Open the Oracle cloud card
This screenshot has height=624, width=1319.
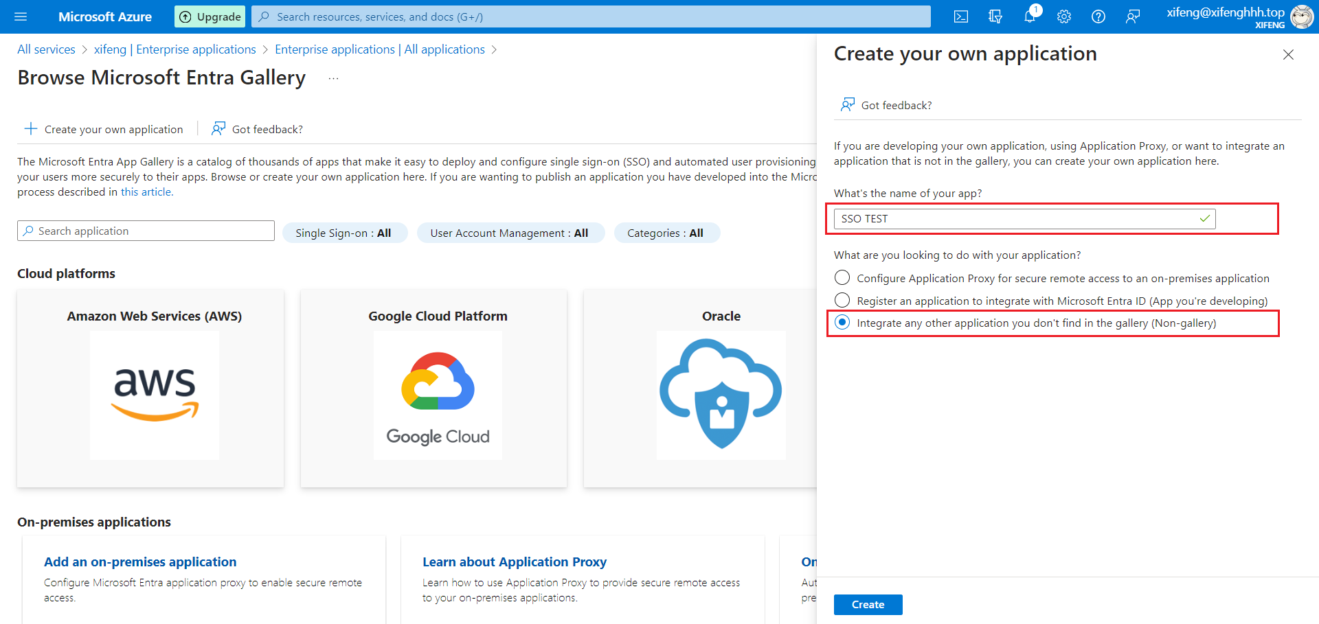click(x=701, y=389)
